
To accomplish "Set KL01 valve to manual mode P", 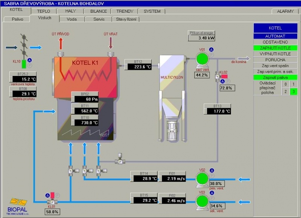I will [58, 195].
